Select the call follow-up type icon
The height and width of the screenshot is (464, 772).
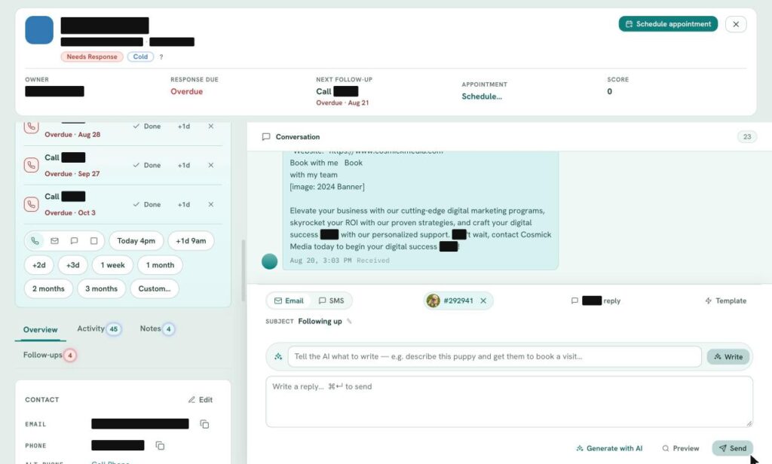tap(35, 240)
